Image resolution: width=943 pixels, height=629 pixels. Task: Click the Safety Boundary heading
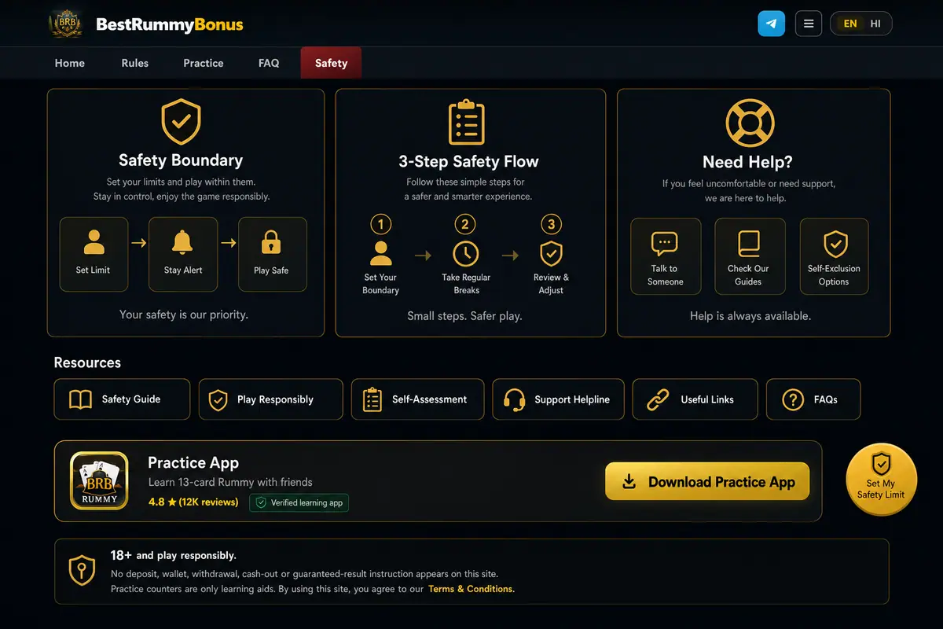point(181,160)
